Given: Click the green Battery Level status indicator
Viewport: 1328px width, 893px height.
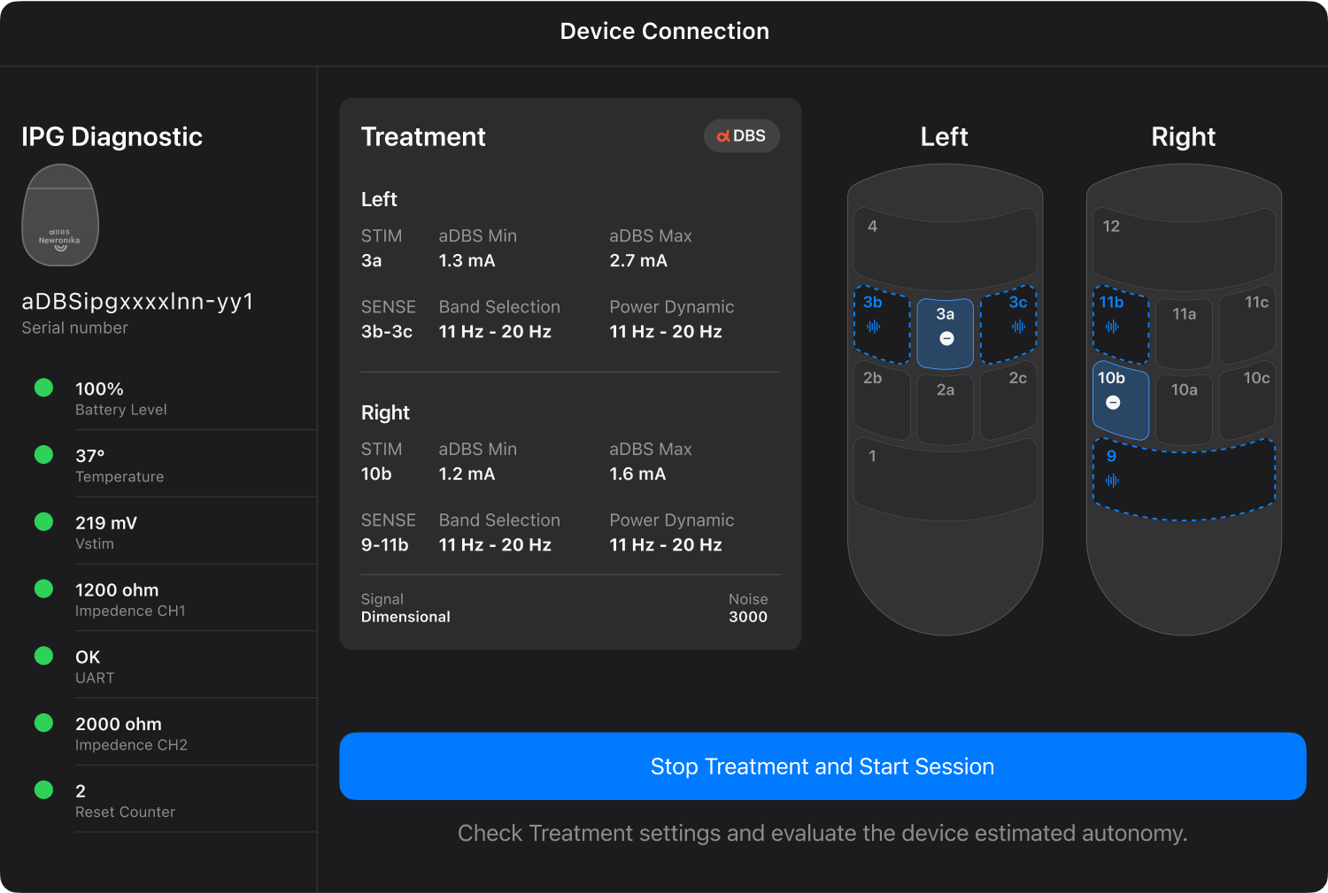Looking at the screenshot, I should pos(43,388).
